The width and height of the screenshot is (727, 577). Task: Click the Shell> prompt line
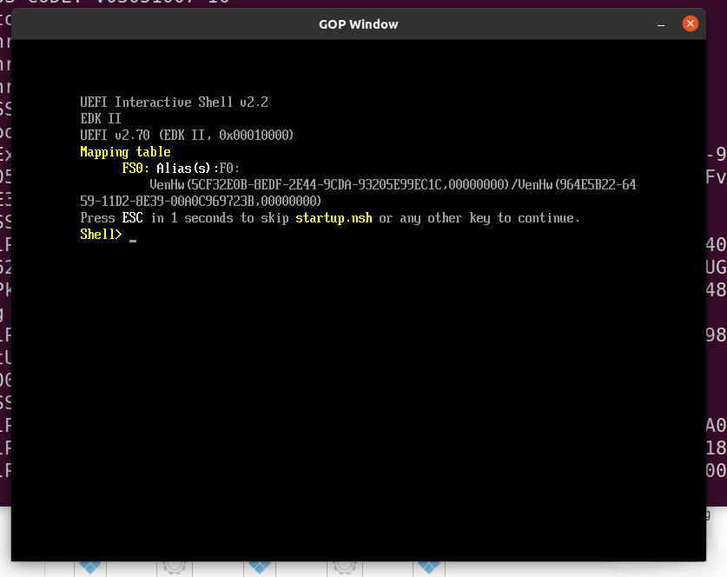pos(101,234)
